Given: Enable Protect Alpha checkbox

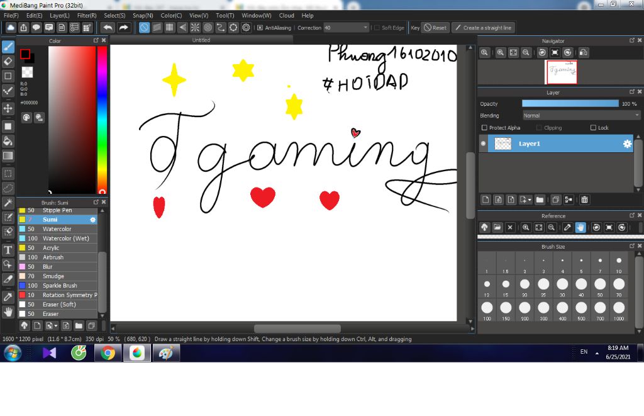Looking at the screenshot, I should click(484, 128).
